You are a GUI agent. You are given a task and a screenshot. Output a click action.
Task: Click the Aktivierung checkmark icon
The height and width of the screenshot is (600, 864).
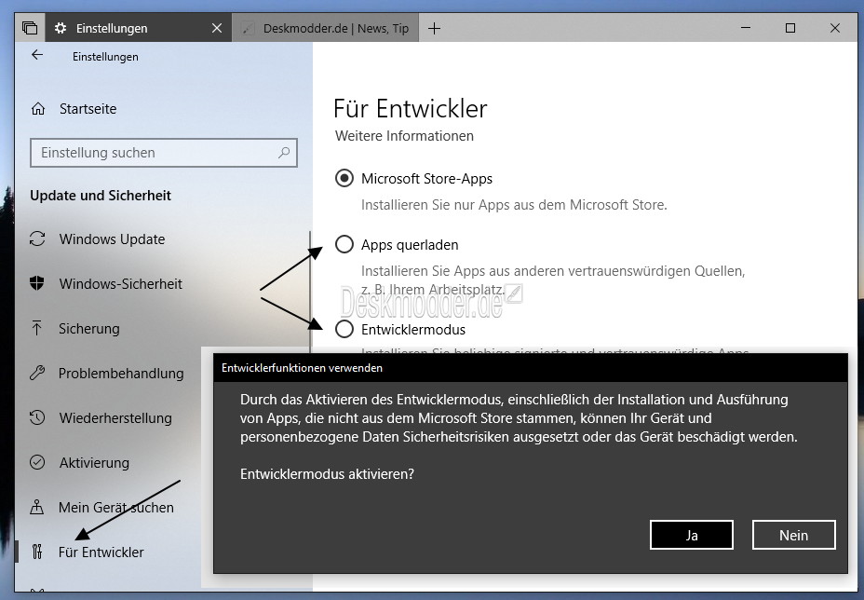coord(37,462)
